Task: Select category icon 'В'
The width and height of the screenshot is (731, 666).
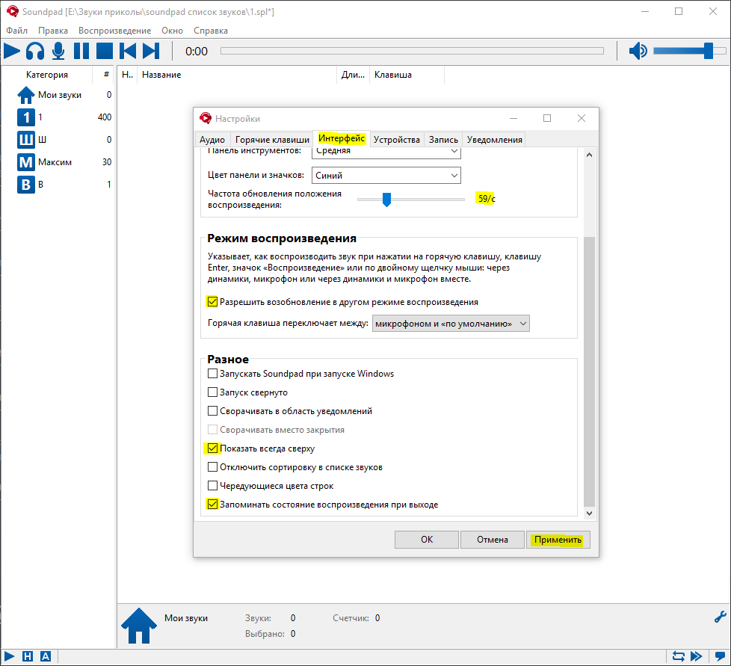Action: pyautogui.click(x=26, y=185)
